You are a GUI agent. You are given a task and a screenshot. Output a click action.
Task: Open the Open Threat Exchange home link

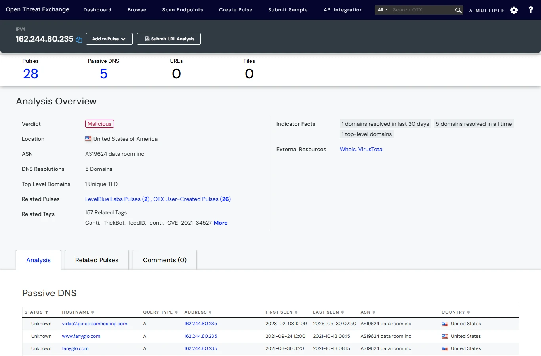tap(38, 9)
